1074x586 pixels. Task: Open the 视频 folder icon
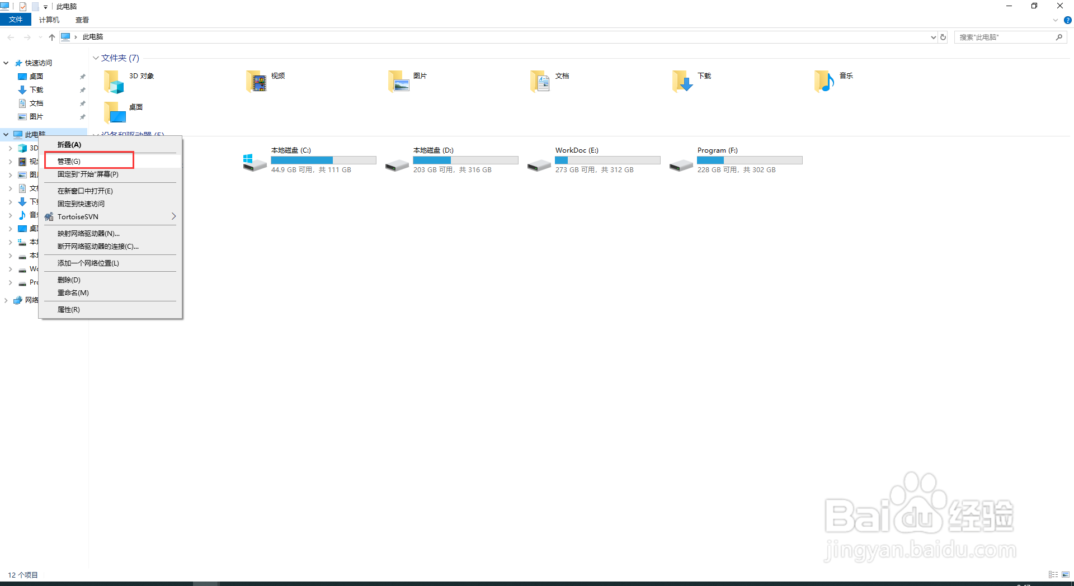click(x=256, y=82)
